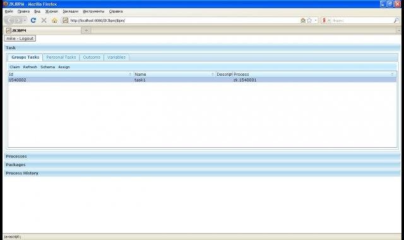Image resolution: width=404 pixels, height=240 pixels.
Task: Click the Stop loading X icon
Action: tap(44, 20)
